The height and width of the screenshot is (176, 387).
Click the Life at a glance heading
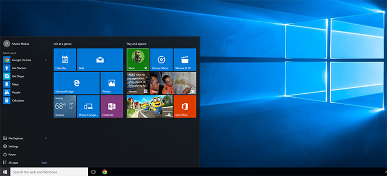click(x=63, y=44)
